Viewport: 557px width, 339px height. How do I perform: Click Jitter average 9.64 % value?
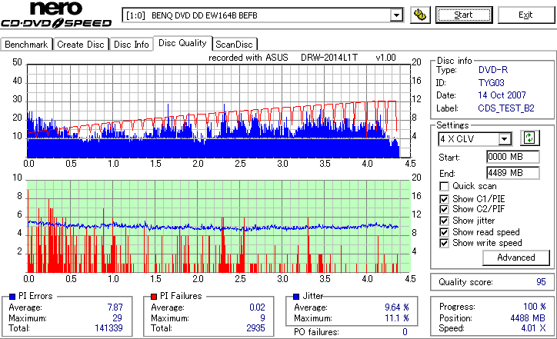(x=397, y=307)
